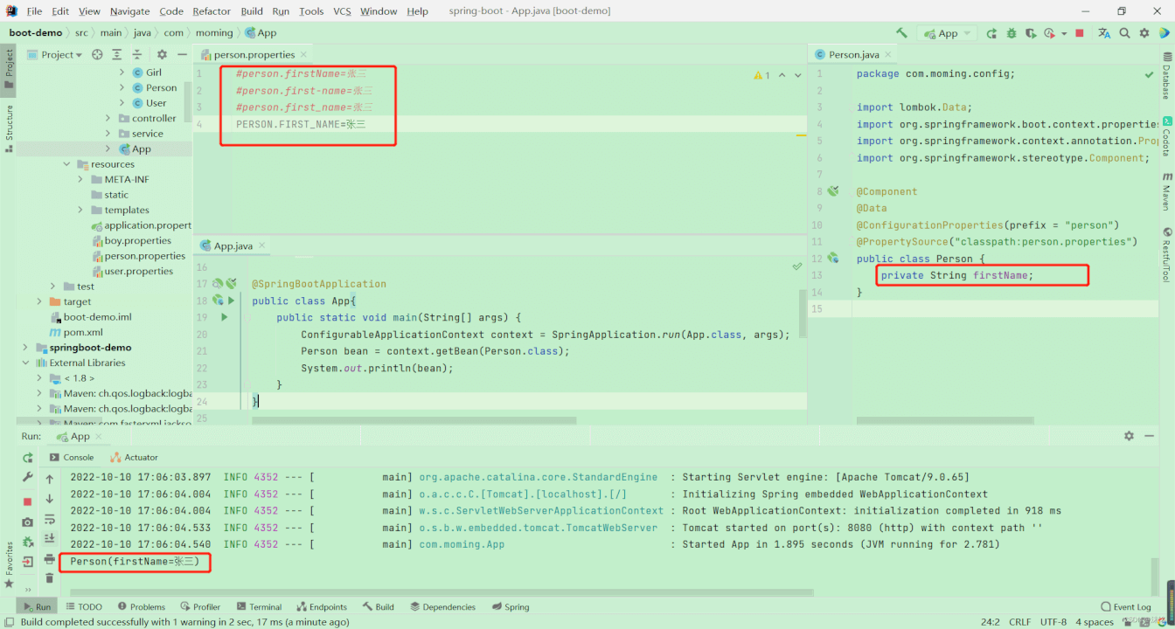The height and width of the screenshot is (629, 1175).
Task: Rerun App from the top toolbar
Action: point(991,33)
